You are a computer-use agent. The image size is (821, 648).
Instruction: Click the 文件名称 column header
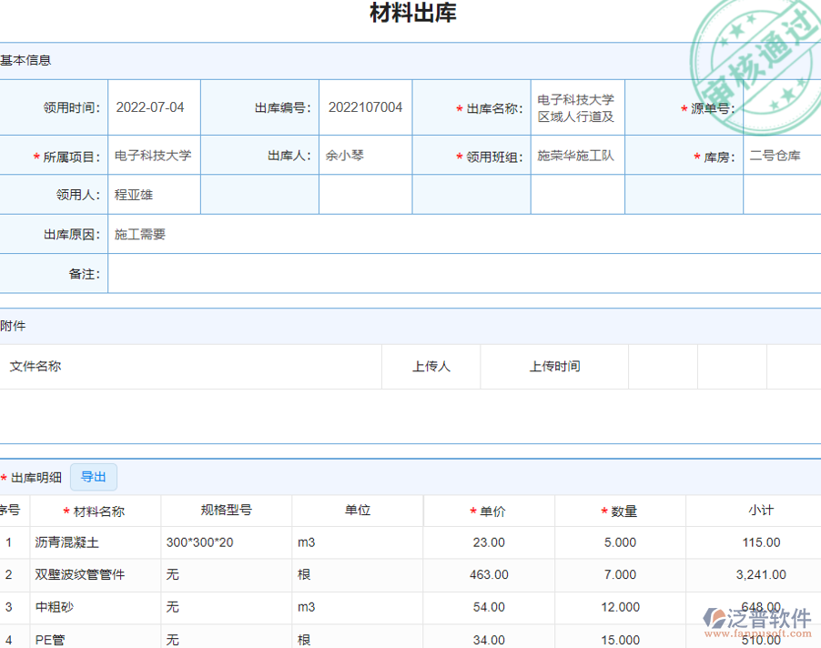coord(35,366)
